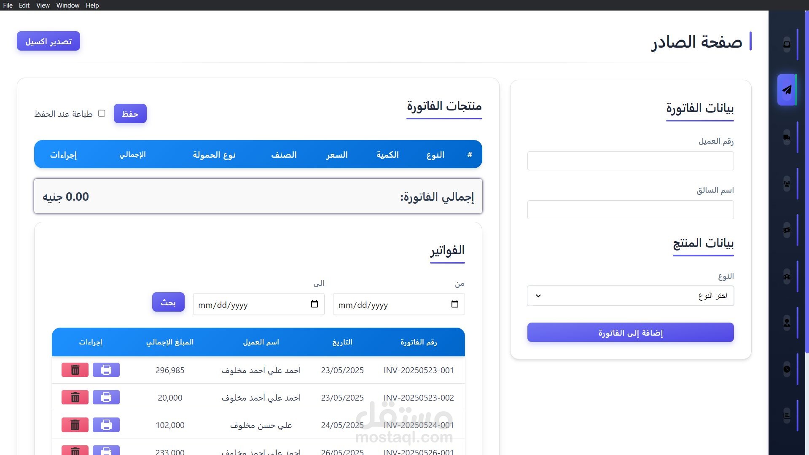Click invoice number INV-20250523-001
This screenshot has height=455, width=809.
pyautogui.click(x=419, y=370)
